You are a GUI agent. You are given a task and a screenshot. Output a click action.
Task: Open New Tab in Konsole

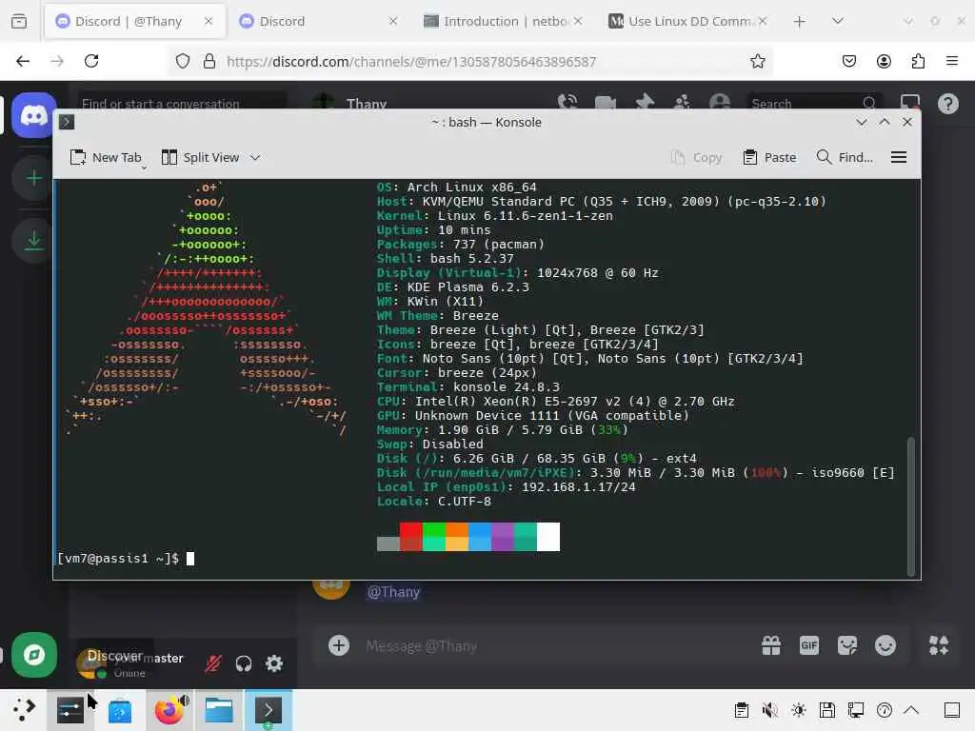click(107, 157)
